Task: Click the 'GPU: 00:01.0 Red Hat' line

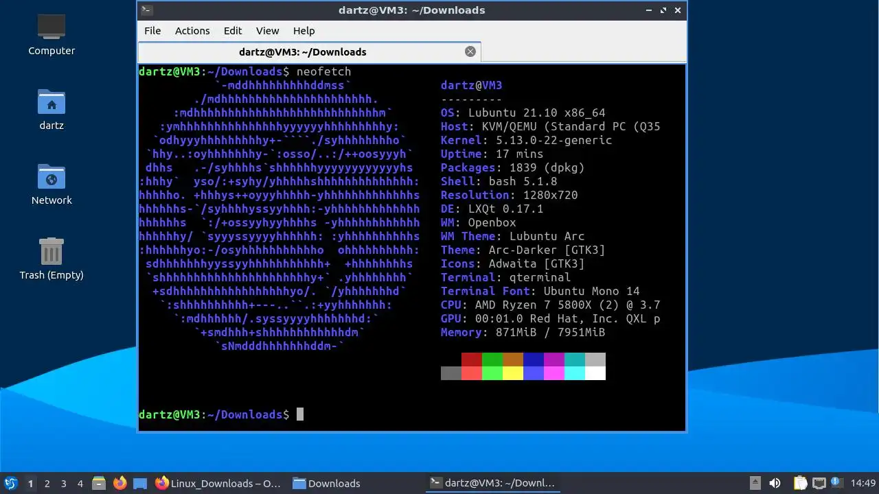Action: (551, 318)
